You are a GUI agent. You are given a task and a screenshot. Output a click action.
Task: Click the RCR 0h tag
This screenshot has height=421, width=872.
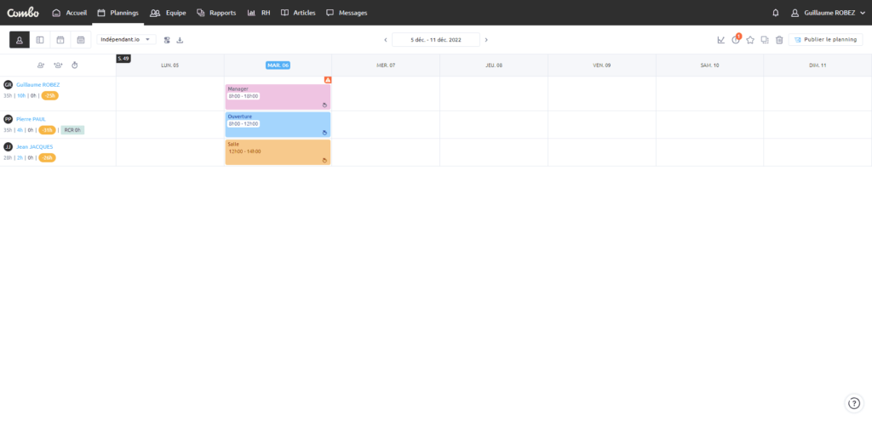click(72, 130)
